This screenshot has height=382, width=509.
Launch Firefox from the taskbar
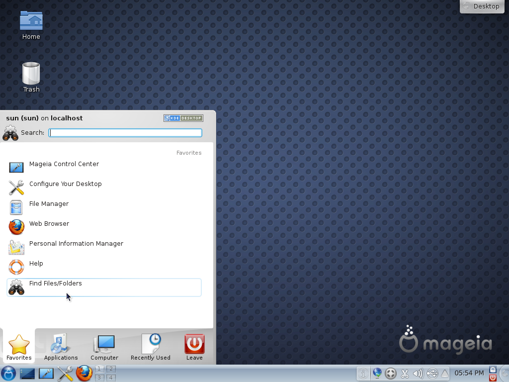[85, 373]
